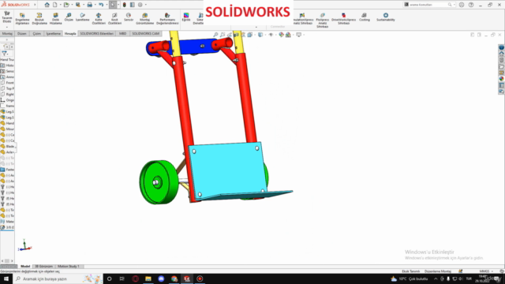Open Kütle Özellikleri tool
Viewport: 505px width, 284px height.
tap(99, 19)
